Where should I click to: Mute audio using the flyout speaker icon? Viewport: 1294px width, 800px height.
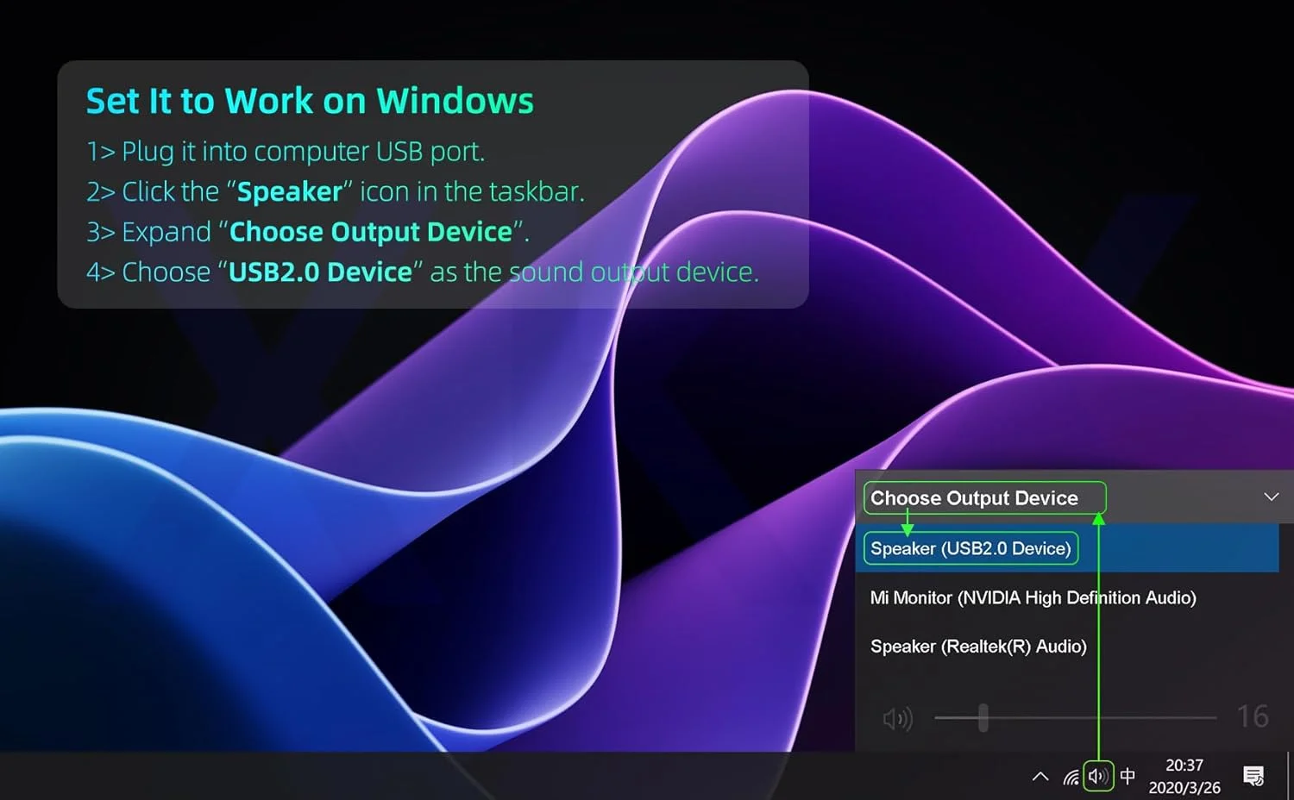[897, 718]
